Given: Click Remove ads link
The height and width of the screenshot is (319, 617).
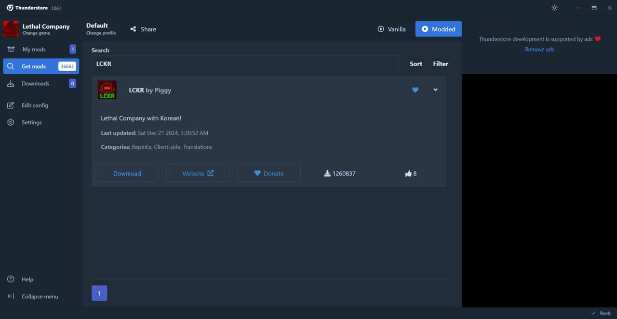Looking at the screenshot, I should click(539, 49).
